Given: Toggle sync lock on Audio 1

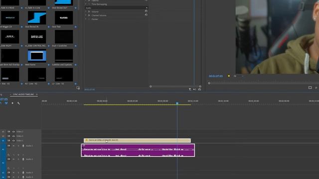Looking at the screenshot, I should point(9,146).
